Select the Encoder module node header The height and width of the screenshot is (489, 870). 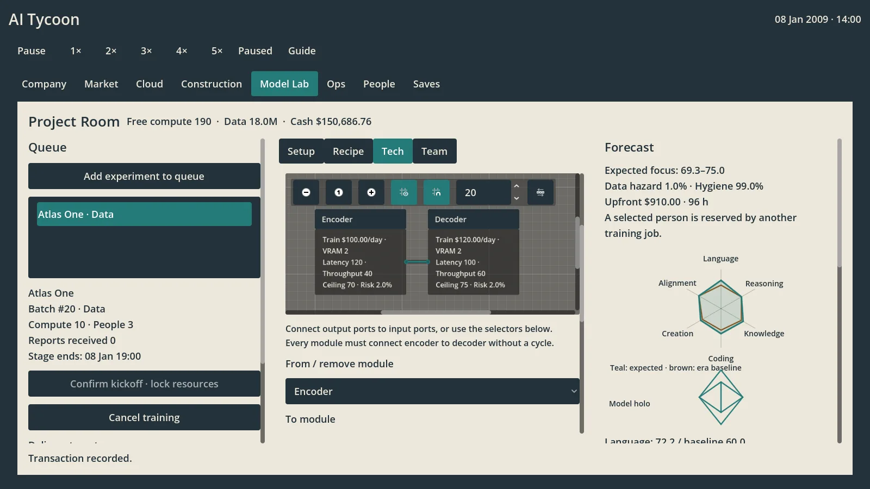point(361,220)
